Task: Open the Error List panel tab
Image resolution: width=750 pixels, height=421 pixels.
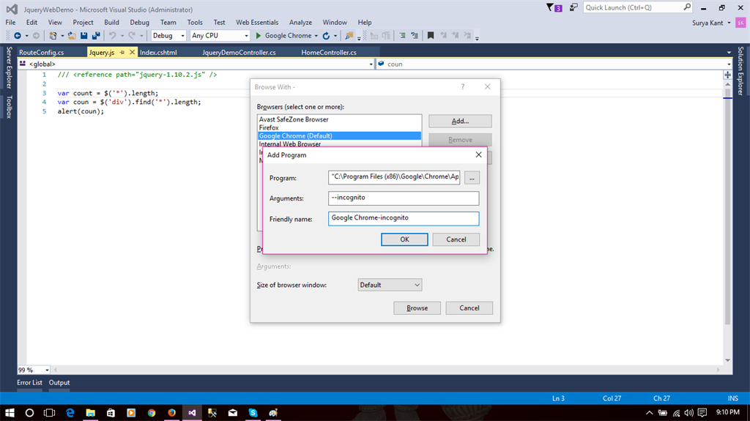Action: pos(29,383)
